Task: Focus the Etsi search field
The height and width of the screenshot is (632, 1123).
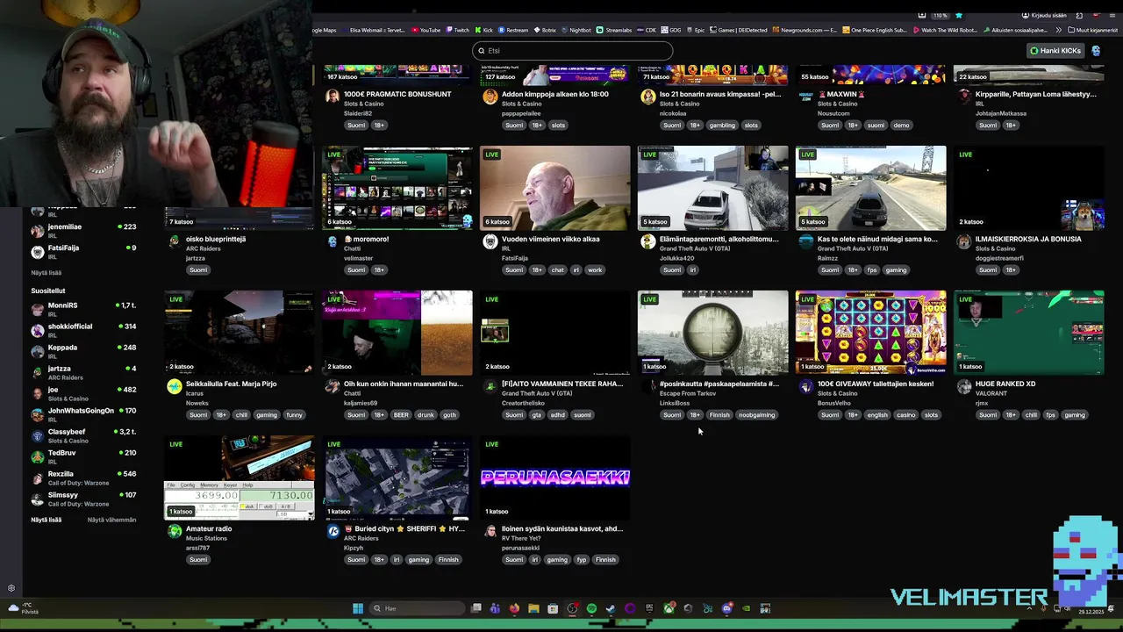Action: pos(573,51)
